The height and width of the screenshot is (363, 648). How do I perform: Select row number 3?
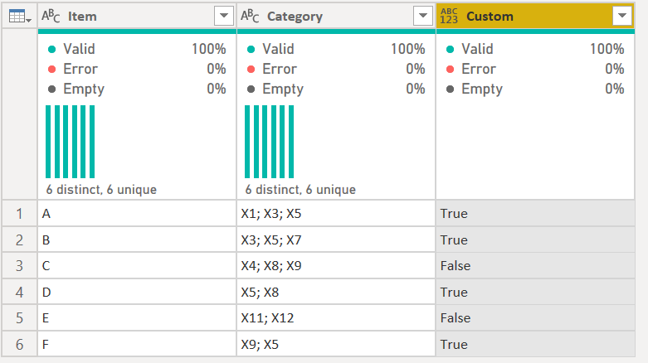(19, 266)
